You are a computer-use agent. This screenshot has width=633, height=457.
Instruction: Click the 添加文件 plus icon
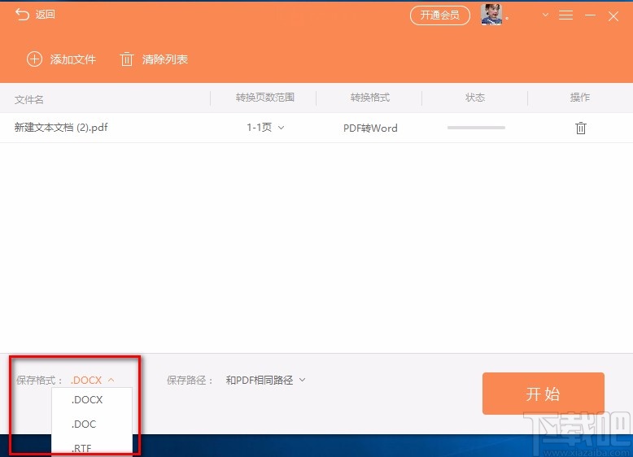coord(34,59)
